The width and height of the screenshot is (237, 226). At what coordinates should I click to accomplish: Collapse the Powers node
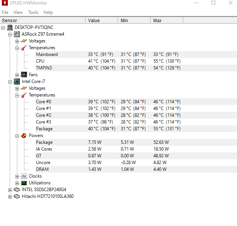click(17, 136)
